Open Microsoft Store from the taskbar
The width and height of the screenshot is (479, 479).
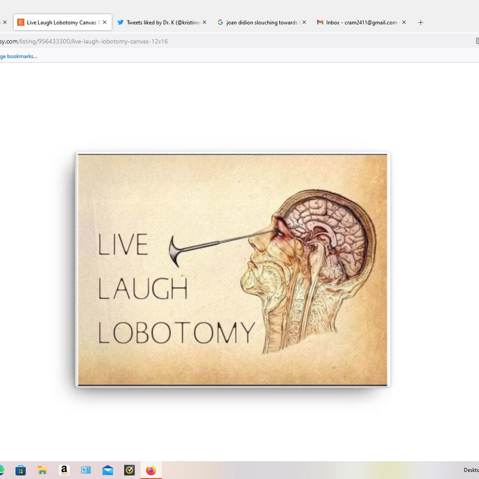21,470
